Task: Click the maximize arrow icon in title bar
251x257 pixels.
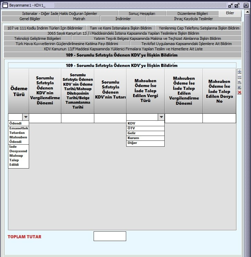Action: (237, 5)
